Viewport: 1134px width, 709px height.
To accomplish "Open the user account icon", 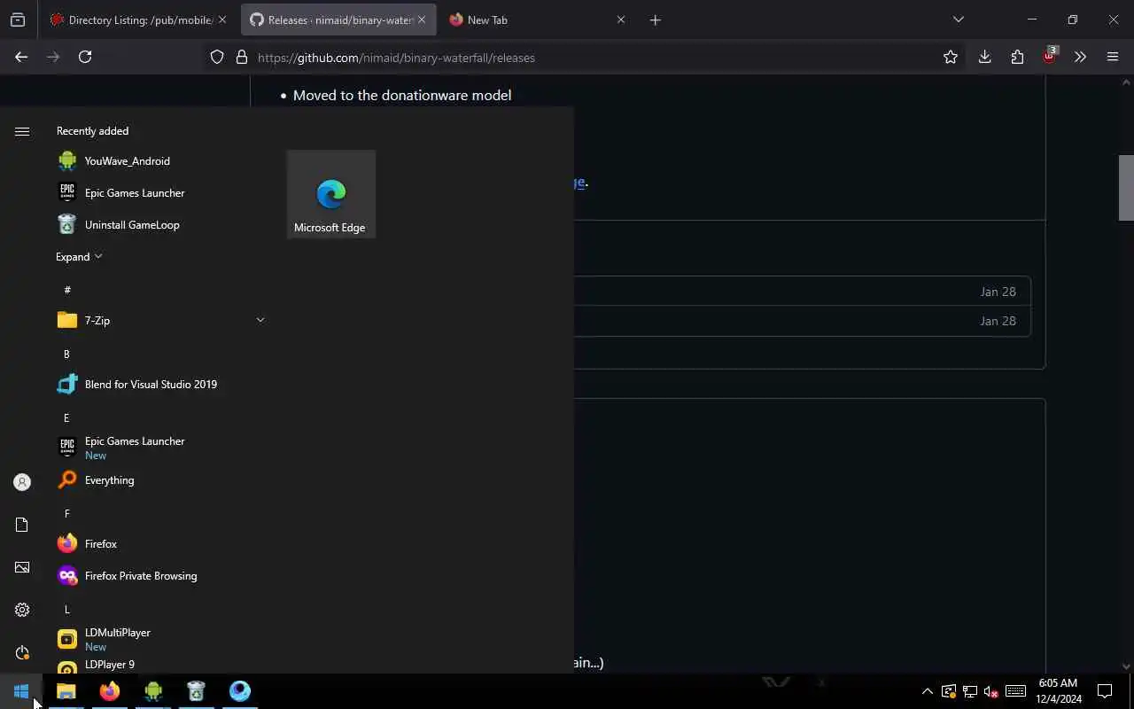I will tap(22, 482).
